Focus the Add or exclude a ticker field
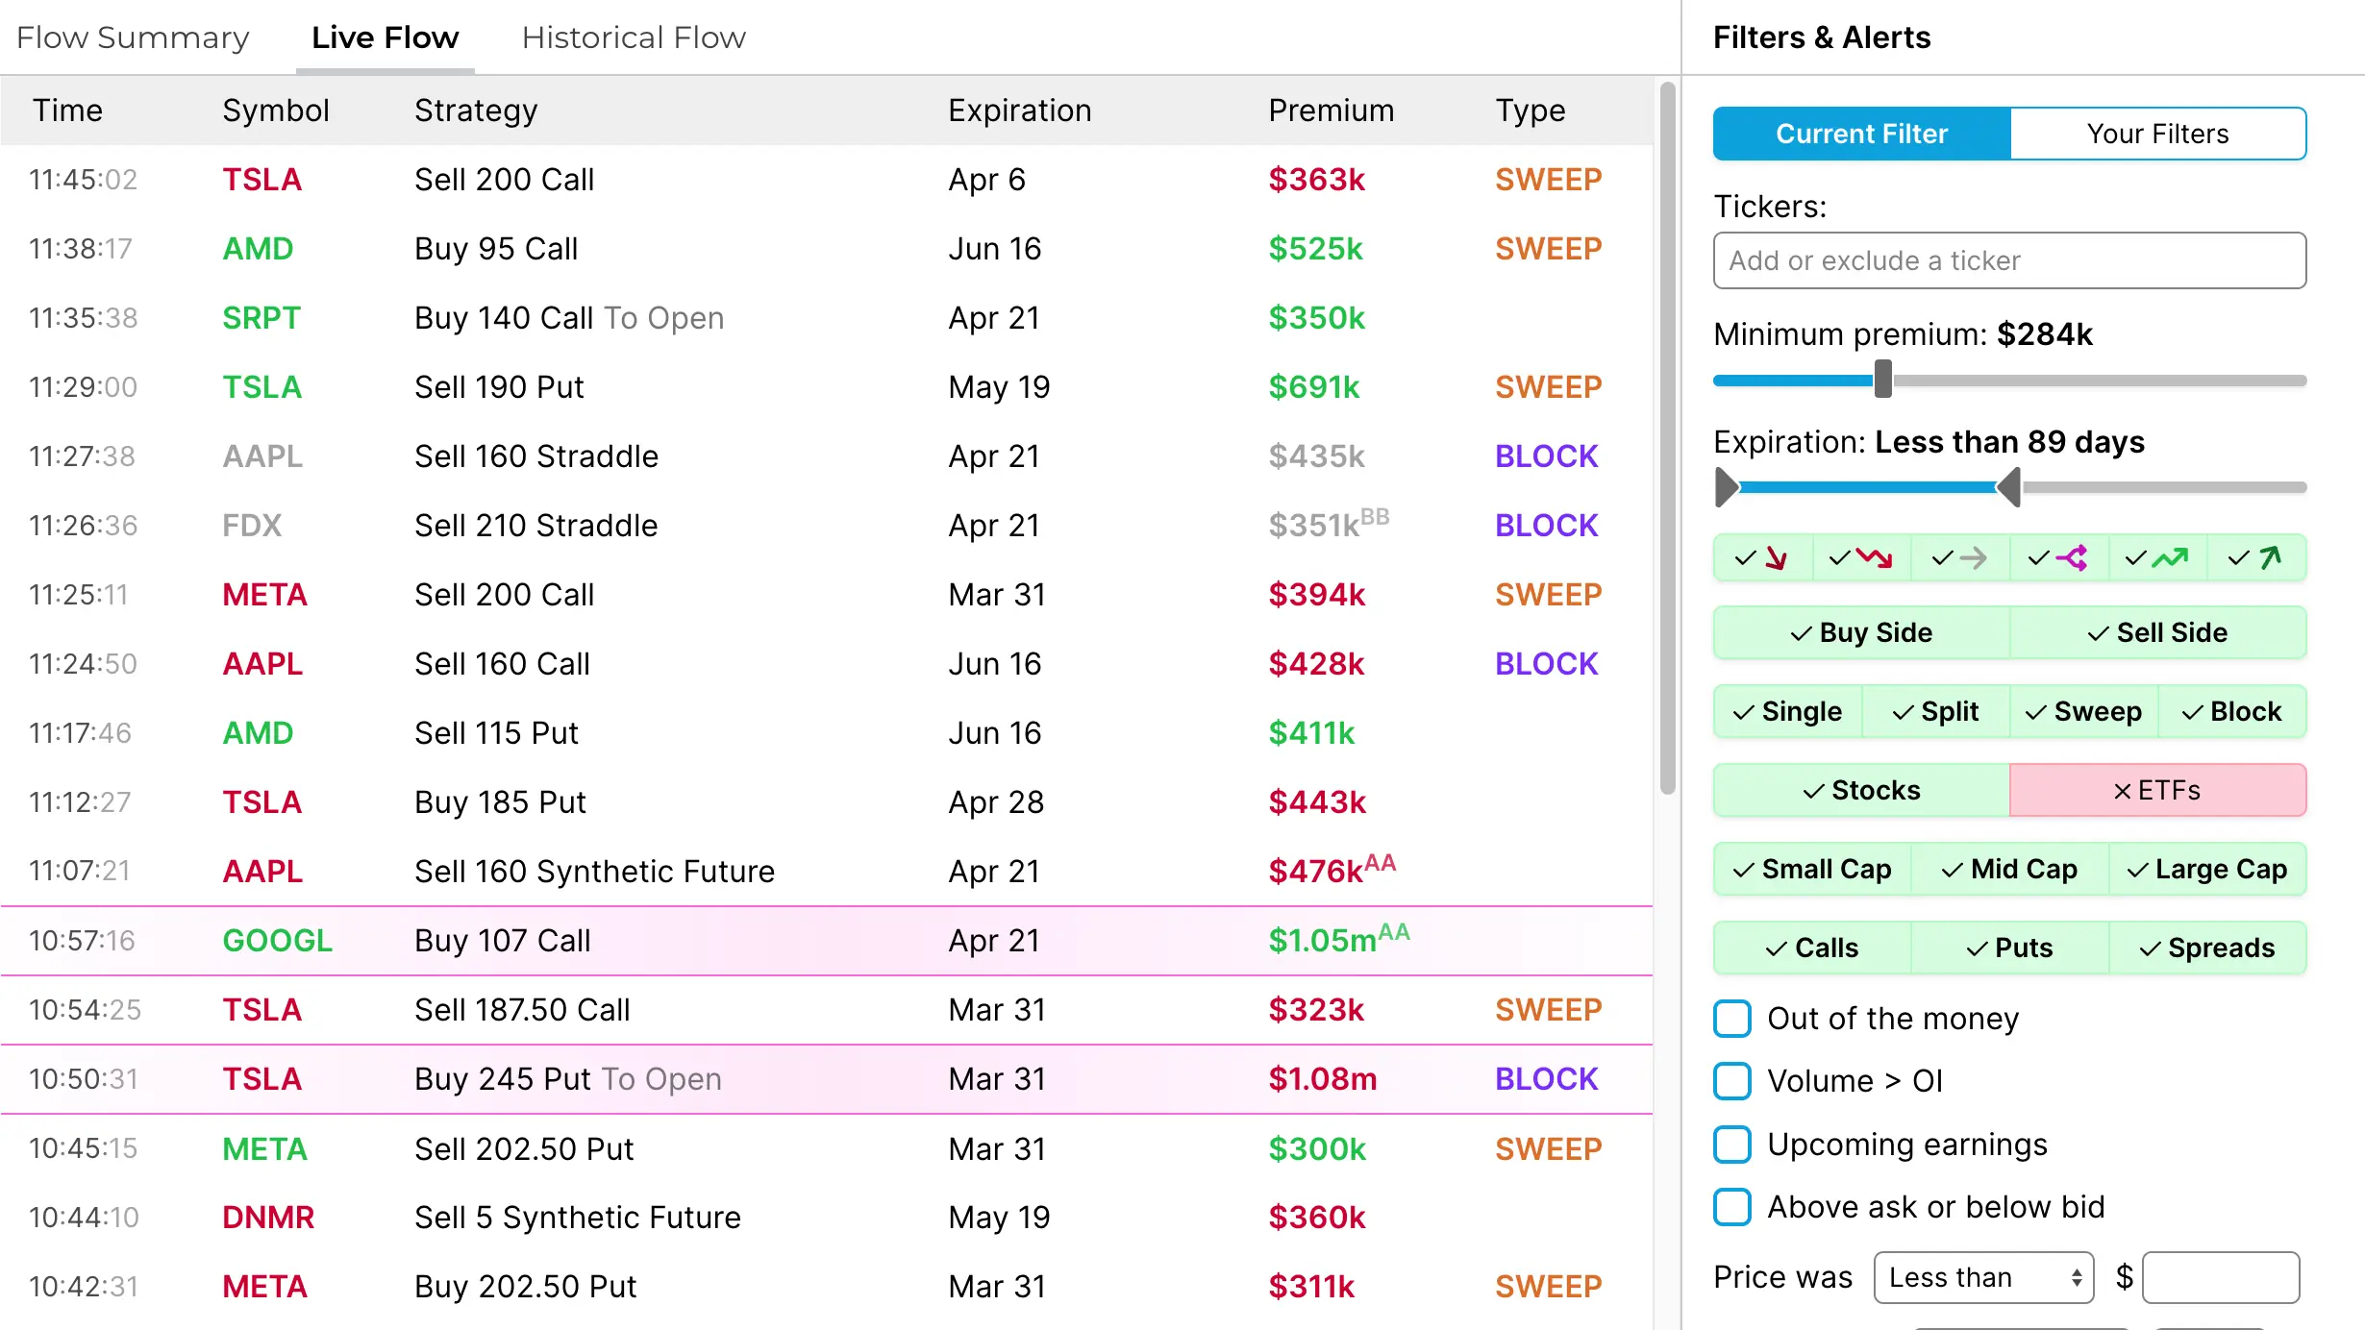This screenshot has width=2365, height=1330. click(2009, 260)
